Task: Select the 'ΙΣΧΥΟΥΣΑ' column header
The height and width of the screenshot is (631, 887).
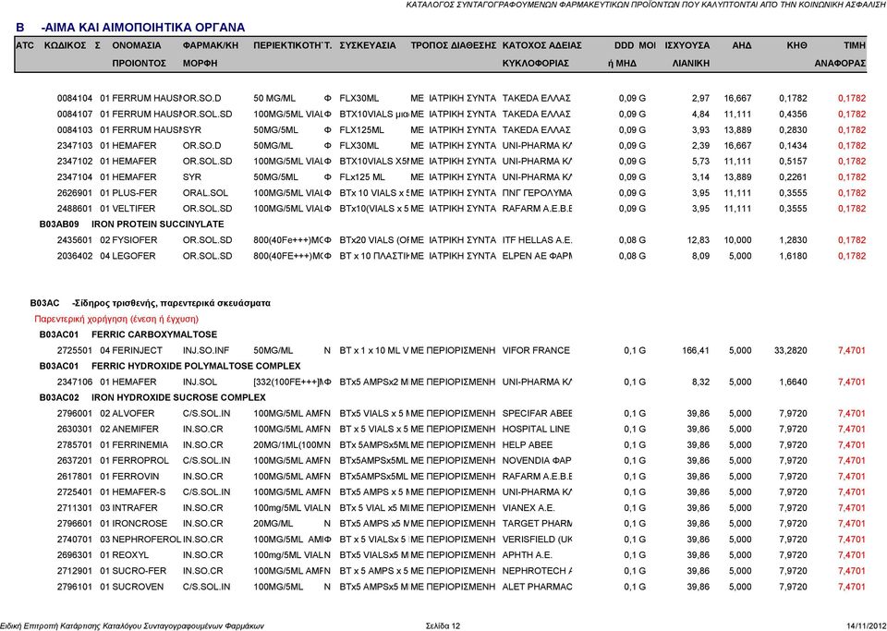Action: (687, 45)
